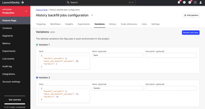Image resolution: width=205 pixels, height=109 pixels.
Task: Open the Code references tab
Action: tap(129, 24)
